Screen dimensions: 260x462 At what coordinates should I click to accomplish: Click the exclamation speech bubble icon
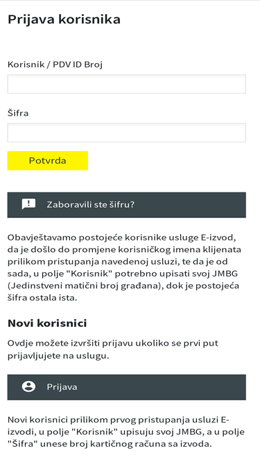click(28, 204)
